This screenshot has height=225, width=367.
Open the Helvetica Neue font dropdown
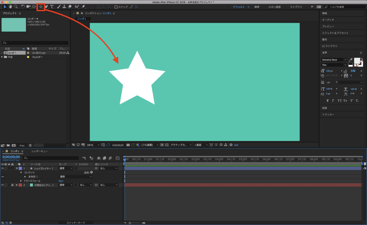(x=345, y=60)
